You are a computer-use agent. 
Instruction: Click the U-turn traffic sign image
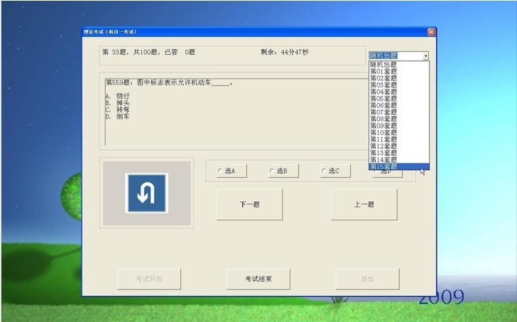click(147, 193)
